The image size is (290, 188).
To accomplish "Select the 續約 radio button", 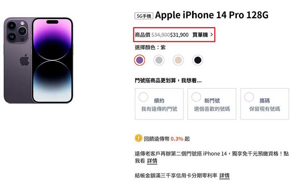I will [x=143, y=97].
